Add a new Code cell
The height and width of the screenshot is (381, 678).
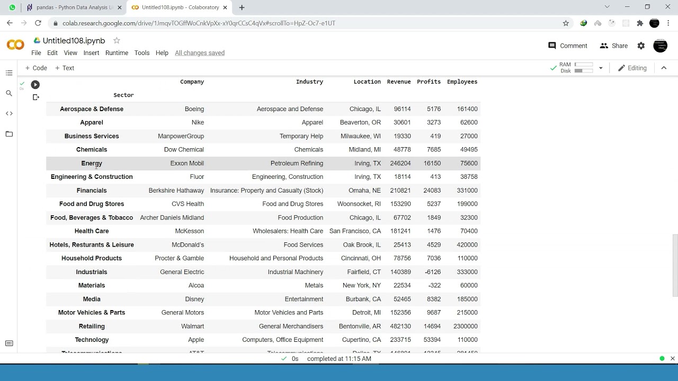pos(36,68)
